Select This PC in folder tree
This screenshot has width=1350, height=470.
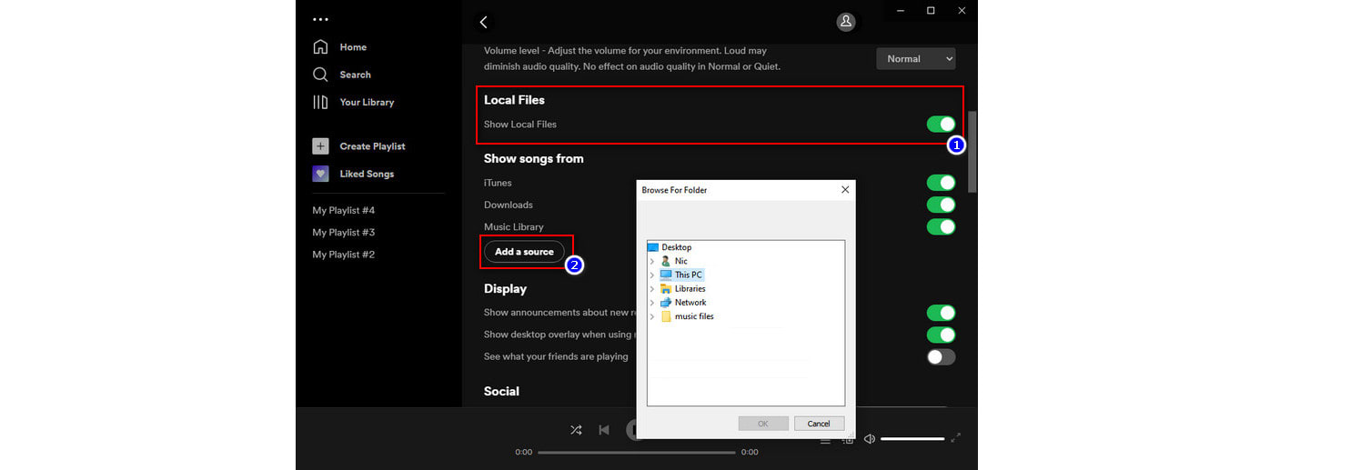click(x=689, y=275)
